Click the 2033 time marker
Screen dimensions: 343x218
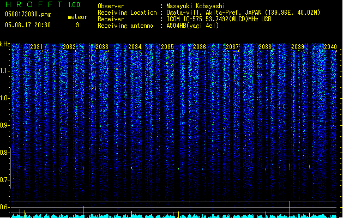[102, 47]
